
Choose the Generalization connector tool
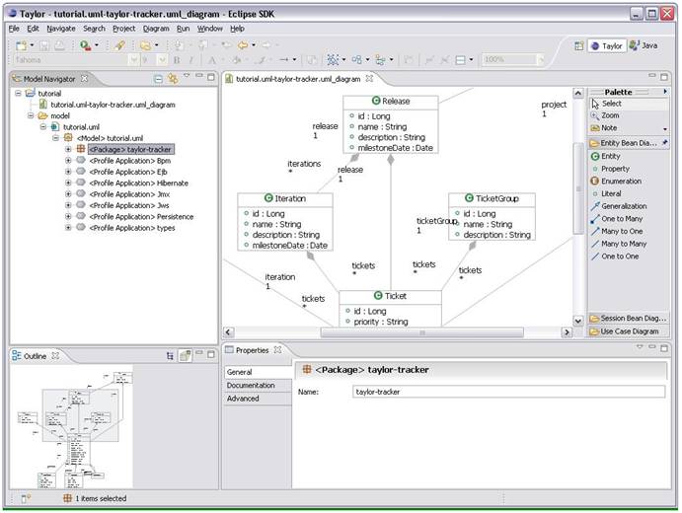pos(622,206)
